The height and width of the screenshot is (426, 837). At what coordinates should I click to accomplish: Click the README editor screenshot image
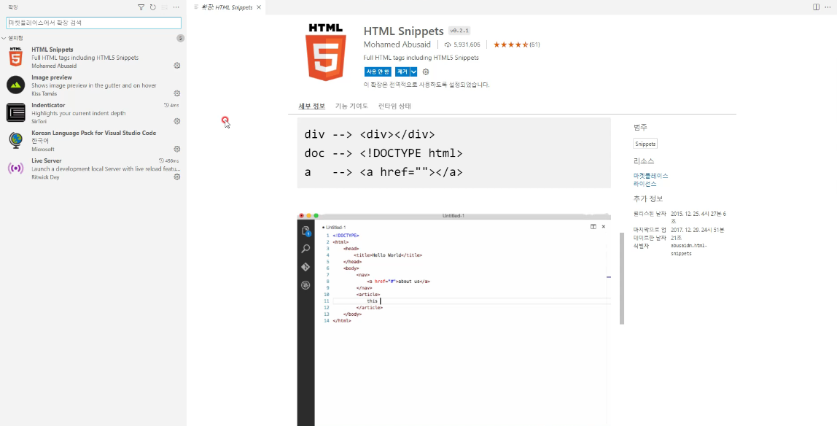click(x=453, y=319)
